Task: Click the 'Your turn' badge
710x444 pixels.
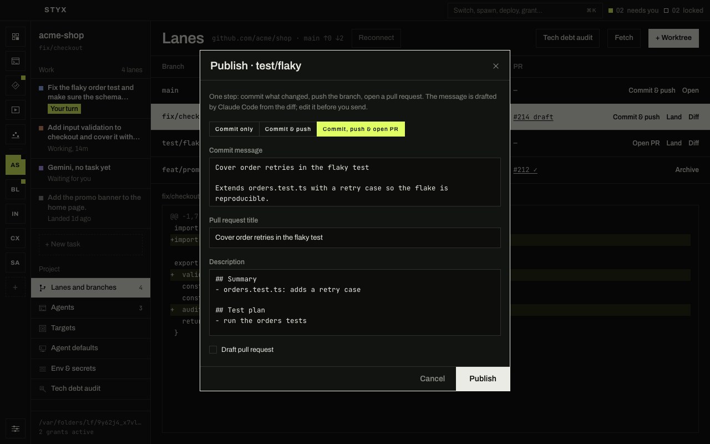Action: [64, 109]
